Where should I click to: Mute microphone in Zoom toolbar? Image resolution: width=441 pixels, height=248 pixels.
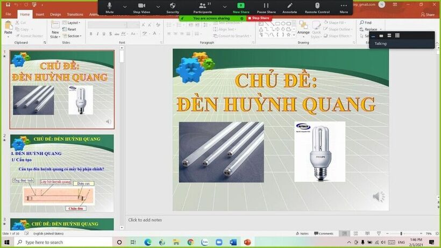tap(110, 8)
